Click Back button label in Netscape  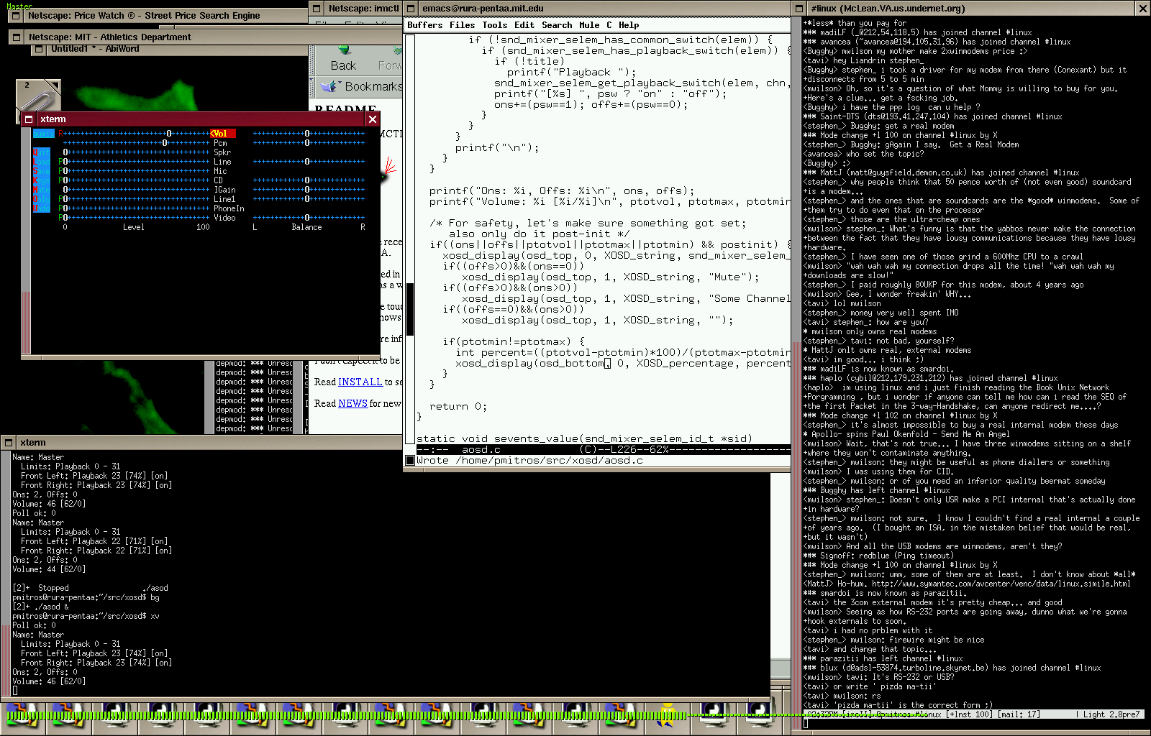(344, 65)
